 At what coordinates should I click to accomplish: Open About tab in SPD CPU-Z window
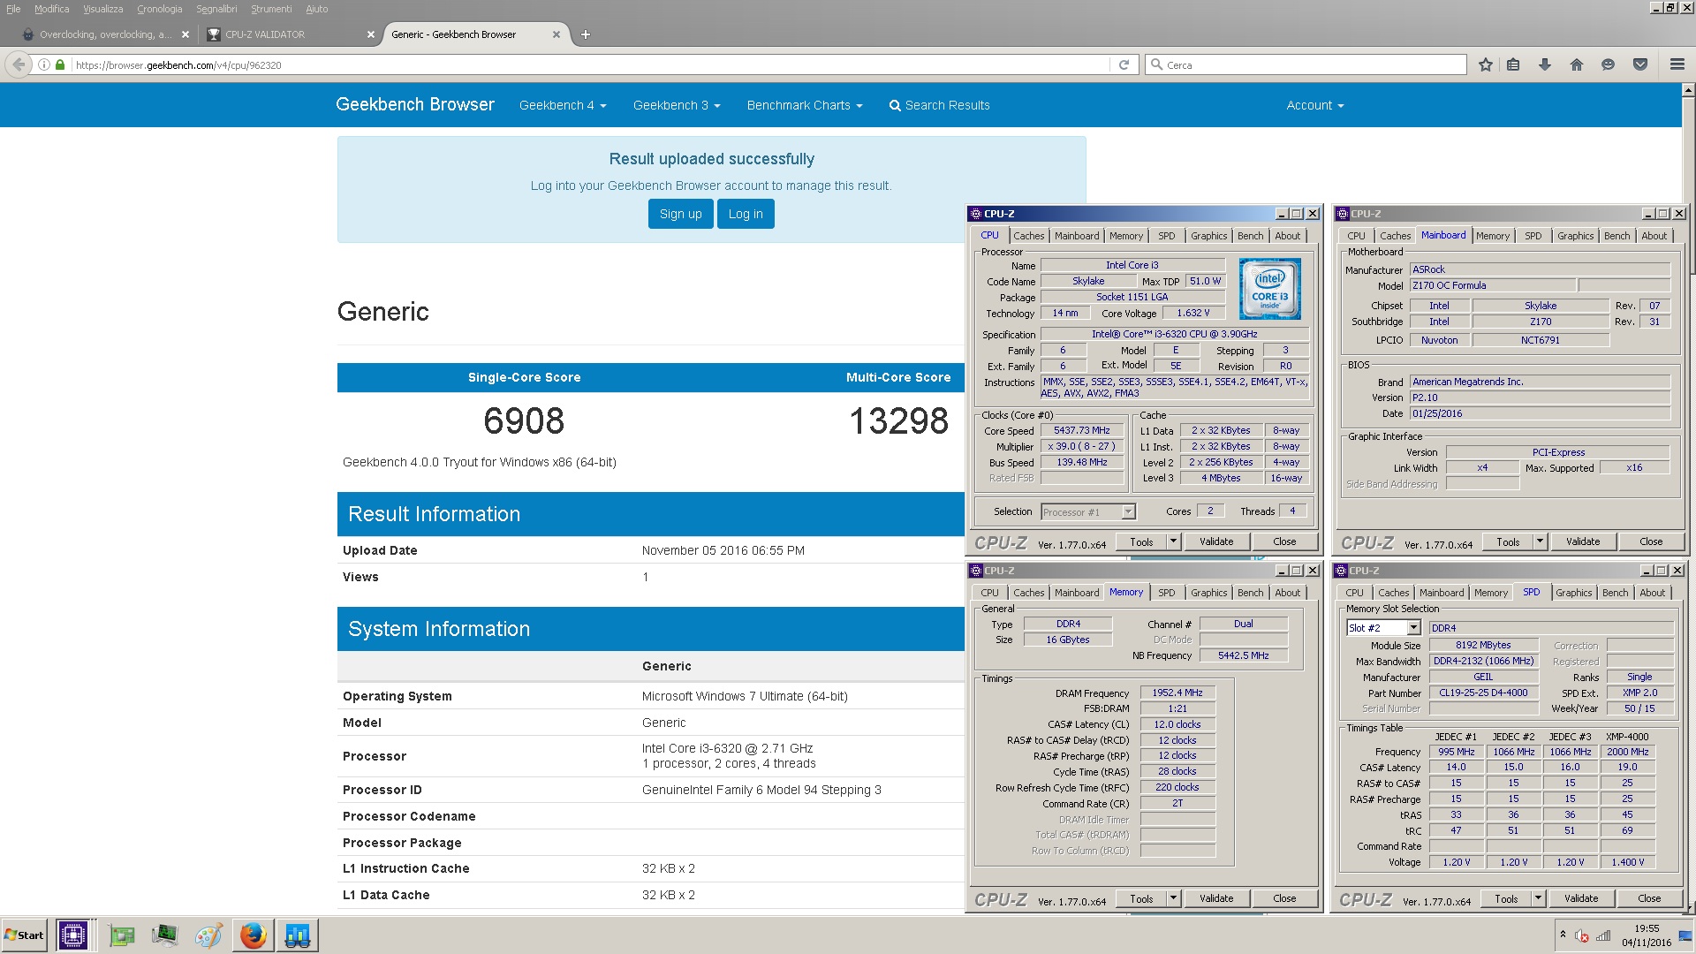[x=1652, y=593]
